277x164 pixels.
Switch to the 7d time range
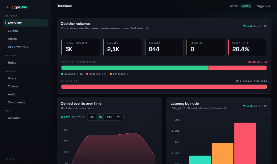pyautogui.click(x=119, y=117)
